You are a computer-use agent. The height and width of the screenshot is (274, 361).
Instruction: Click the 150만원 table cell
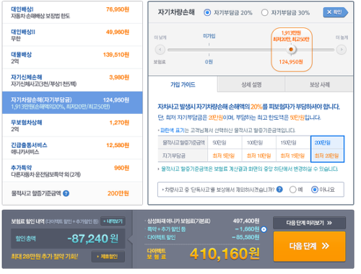click(x=293, y=143)
